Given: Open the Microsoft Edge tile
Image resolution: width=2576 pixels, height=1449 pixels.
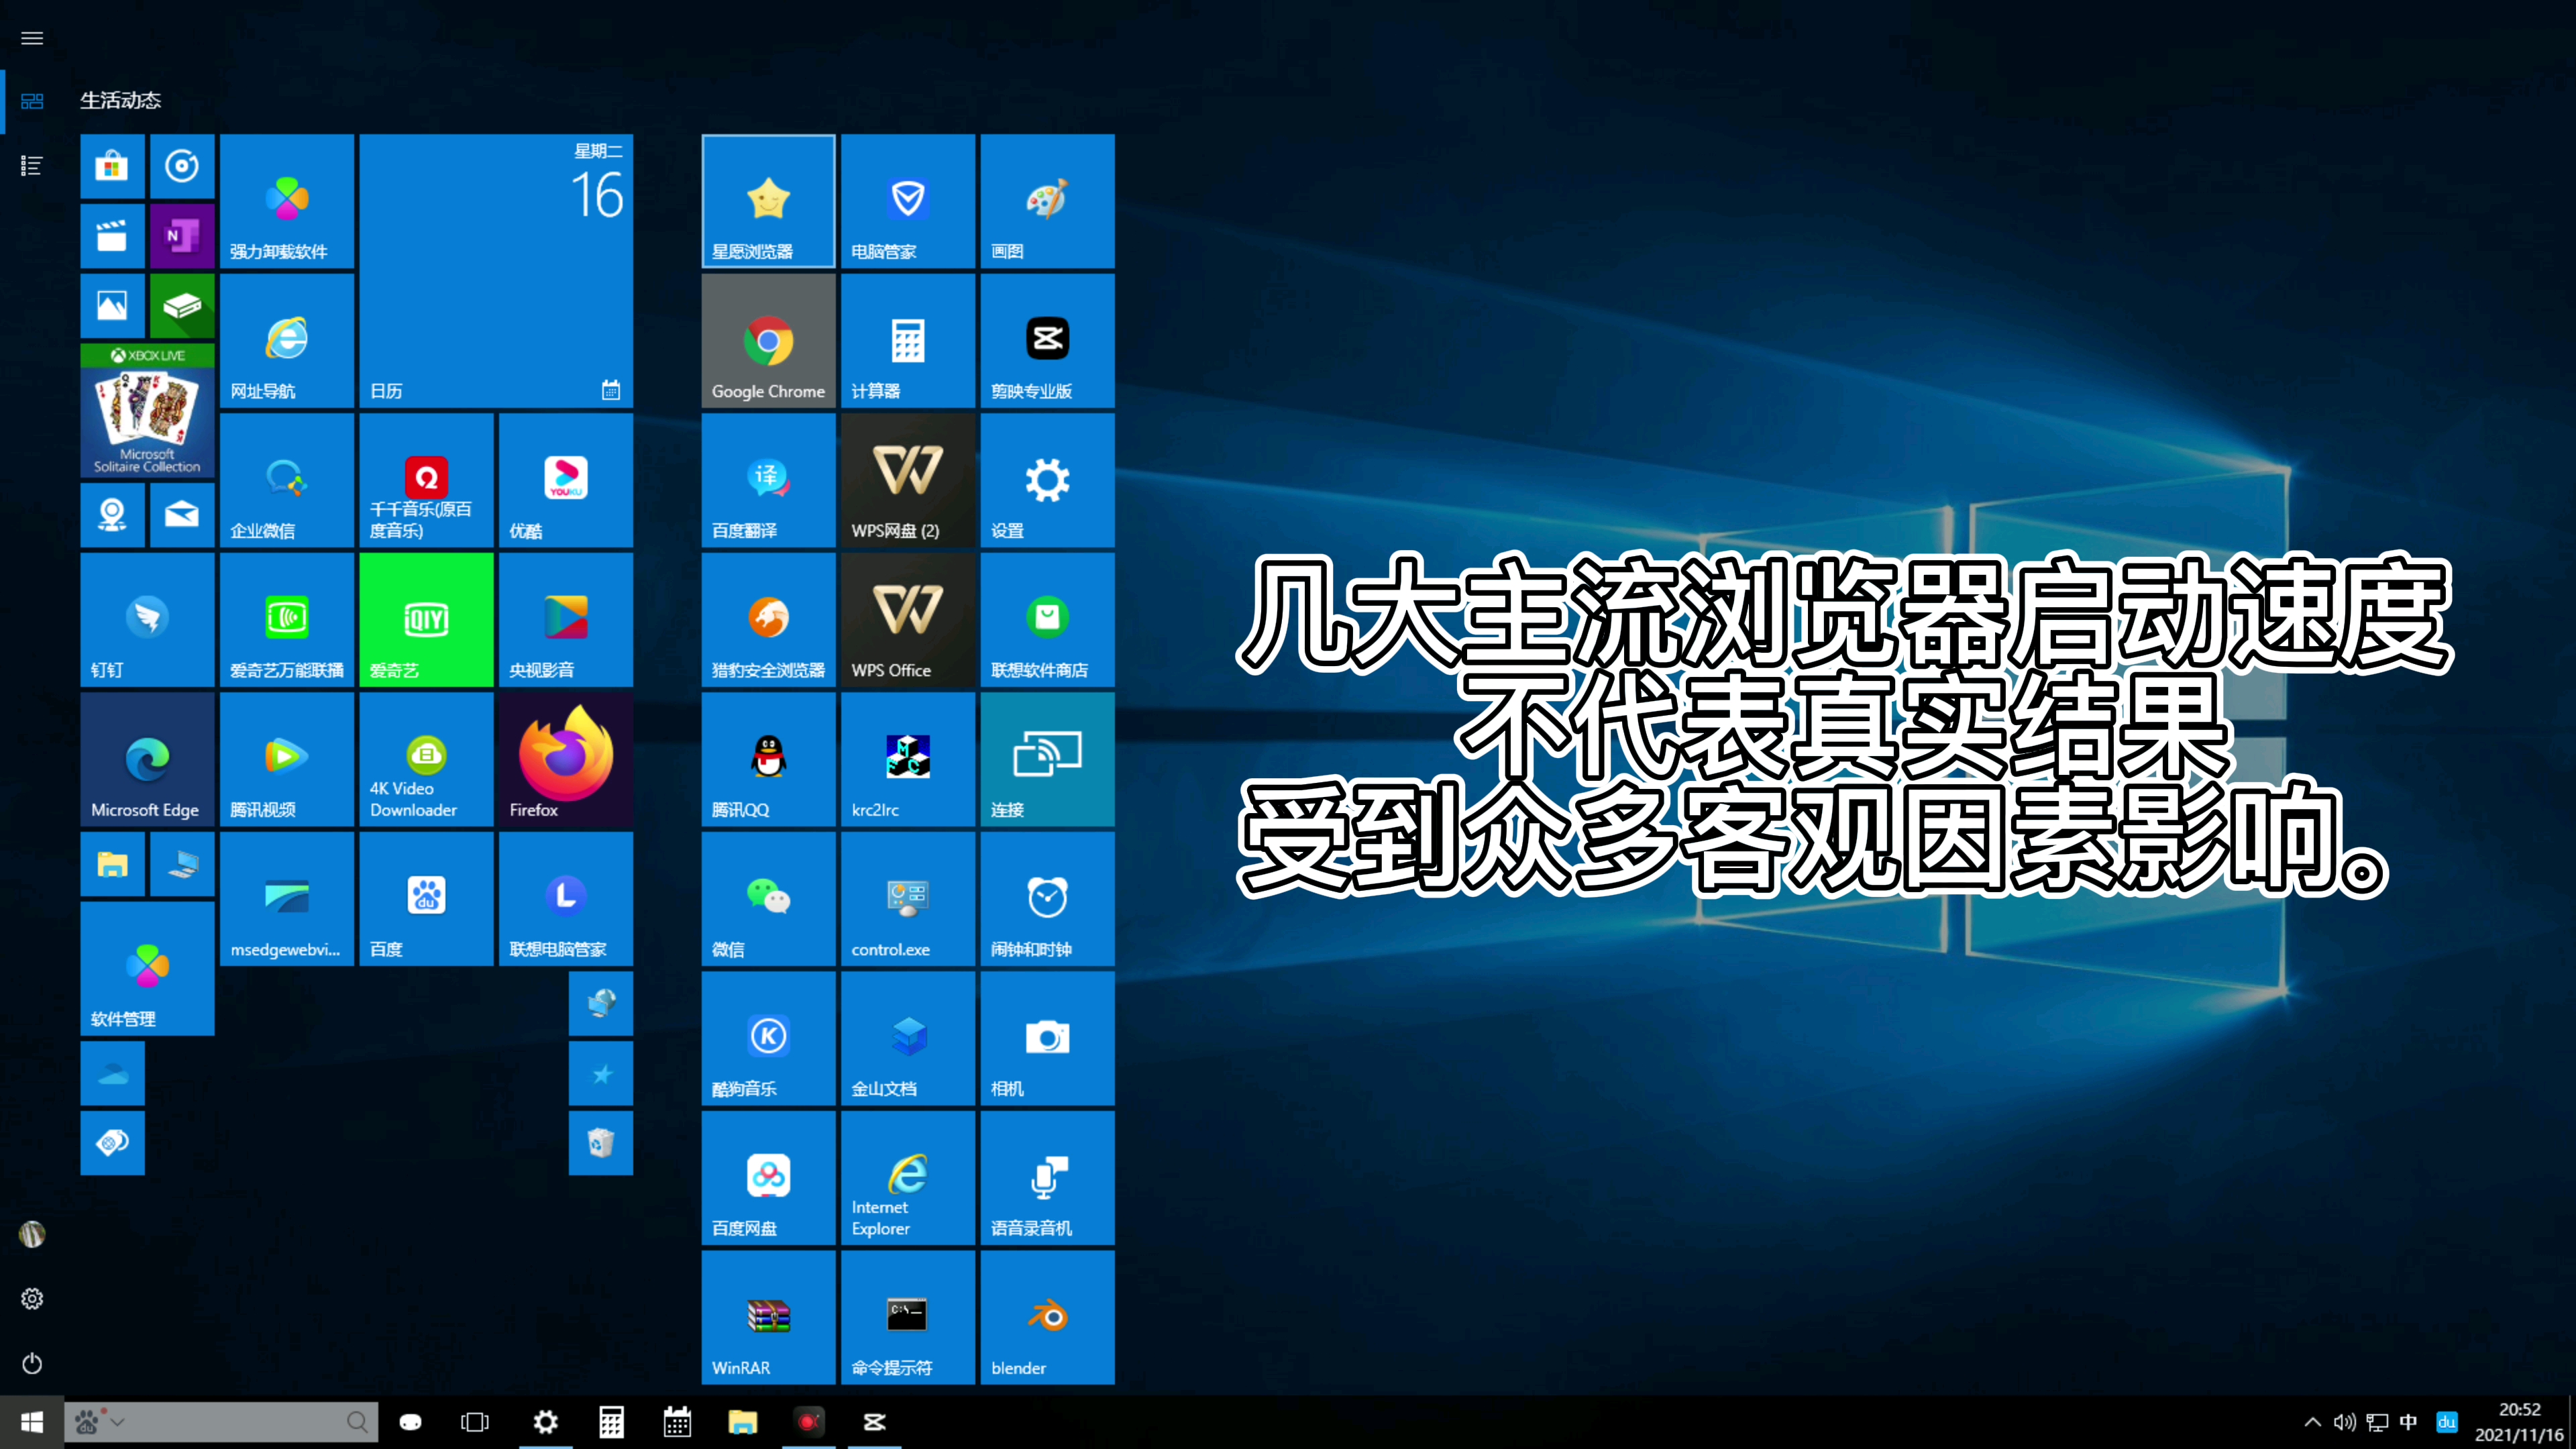Looking at the screenshot, I should [x=147, y=759].
